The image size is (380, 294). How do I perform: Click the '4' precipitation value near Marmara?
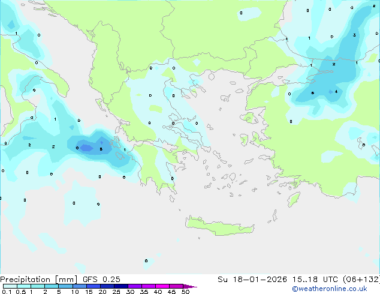click(336, 92)
